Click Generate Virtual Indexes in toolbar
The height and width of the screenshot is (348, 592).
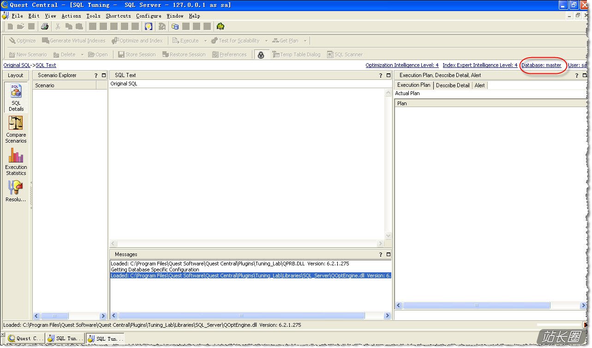point(74,41)
